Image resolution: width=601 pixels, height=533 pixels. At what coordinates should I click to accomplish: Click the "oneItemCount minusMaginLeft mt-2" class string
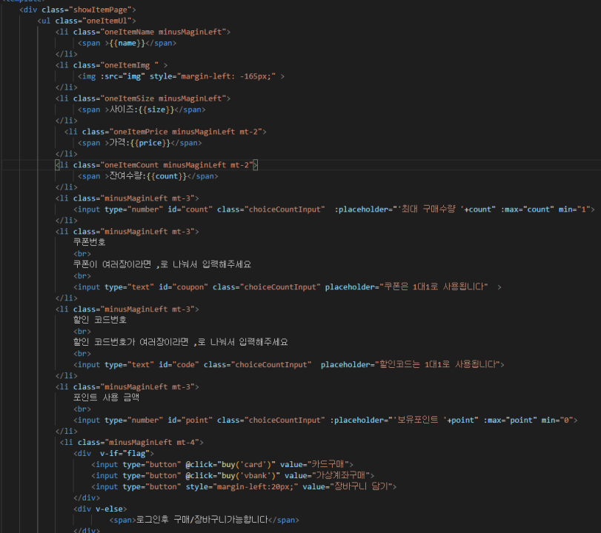coord(176,165)
